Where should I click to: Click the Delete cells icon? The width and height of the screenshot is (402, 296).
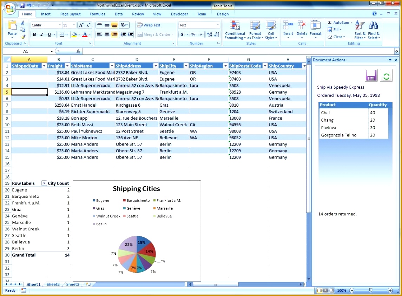pos(302,25)
